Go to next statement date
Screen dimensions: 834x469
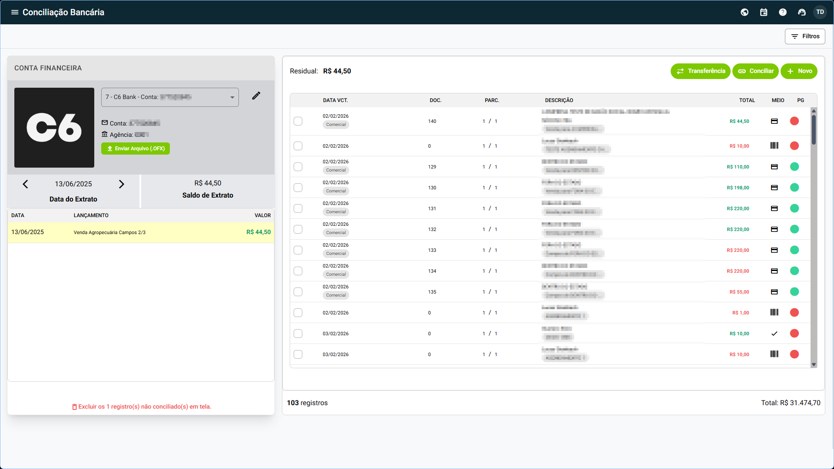122,184
